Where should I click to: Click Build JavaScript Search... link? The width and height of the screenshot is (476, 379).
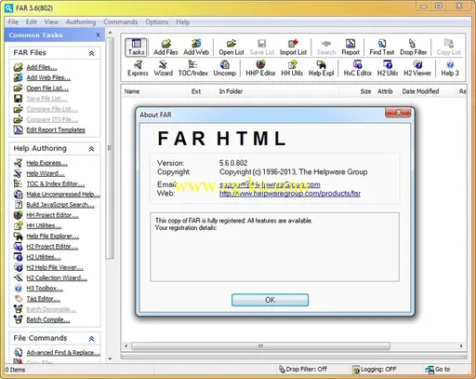60,205
